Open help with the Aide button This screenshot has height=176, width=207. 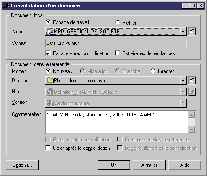[185, 165]
